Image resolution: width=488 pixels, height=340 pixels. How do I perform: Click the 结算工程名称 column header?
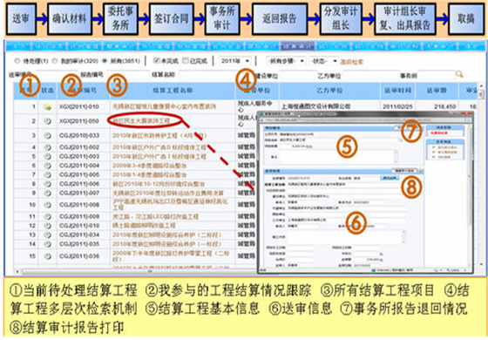pyautogui.click(x=173, y=91)
